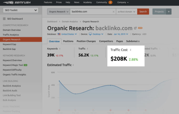179x114 pixels.
Task: Open Organic Traffic Insights in sidebar
Action: [x=14, y=75]
